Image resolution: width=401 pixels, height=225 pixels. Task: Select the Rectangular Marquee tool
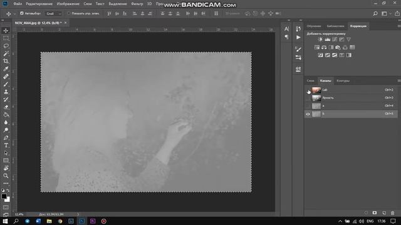point(6,38)
